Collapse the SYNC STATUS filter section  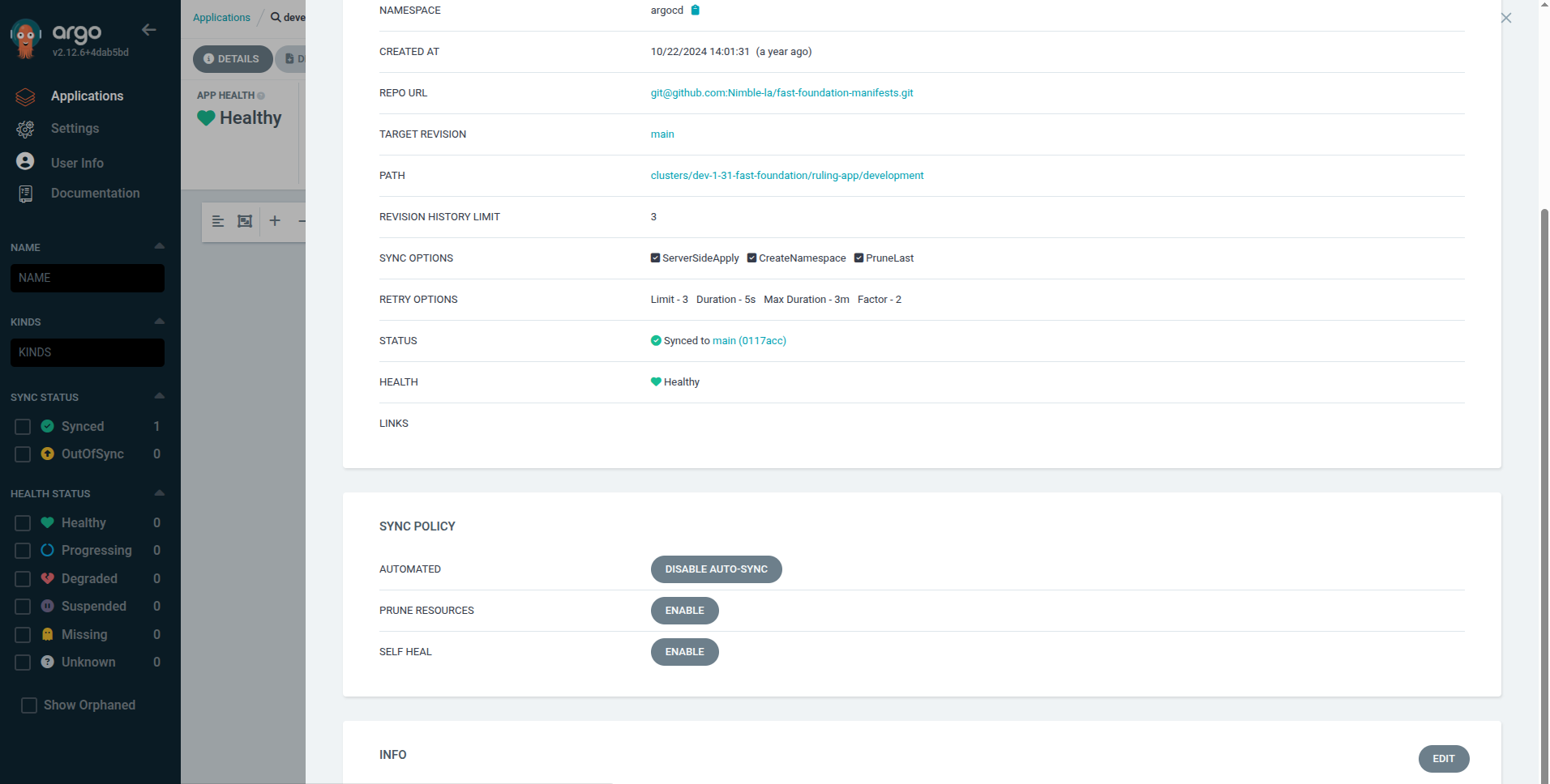[159, 396]
